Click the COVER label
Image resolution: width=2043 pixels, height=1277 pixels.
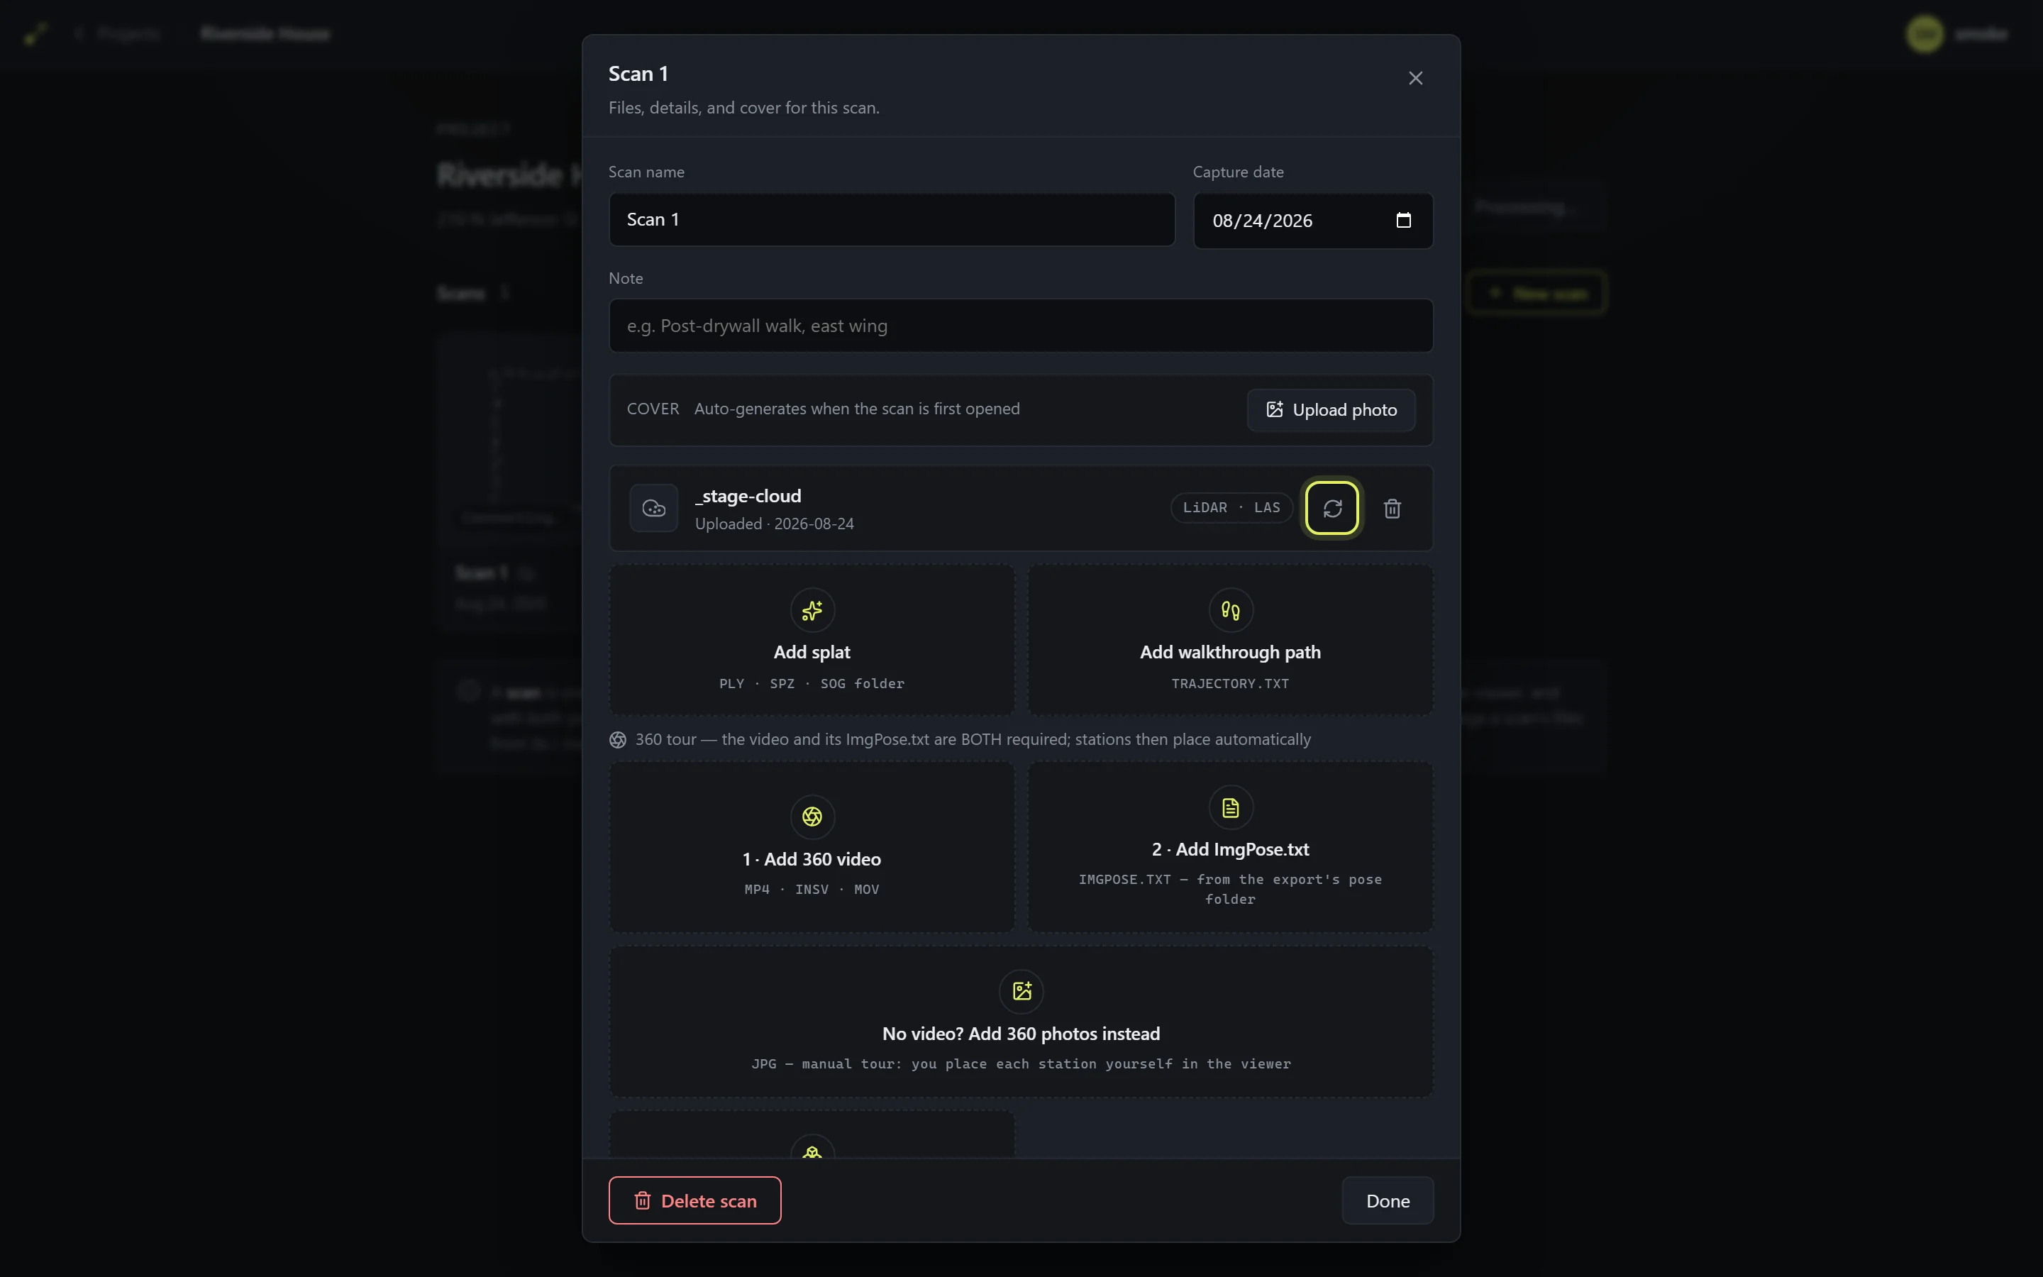coord(653,409)
